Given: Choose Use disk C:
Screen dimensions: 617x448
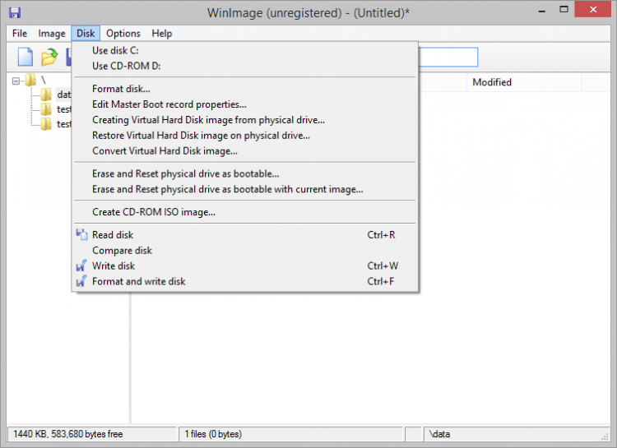Looking at the screenshot, I should [x=245, y=50].
